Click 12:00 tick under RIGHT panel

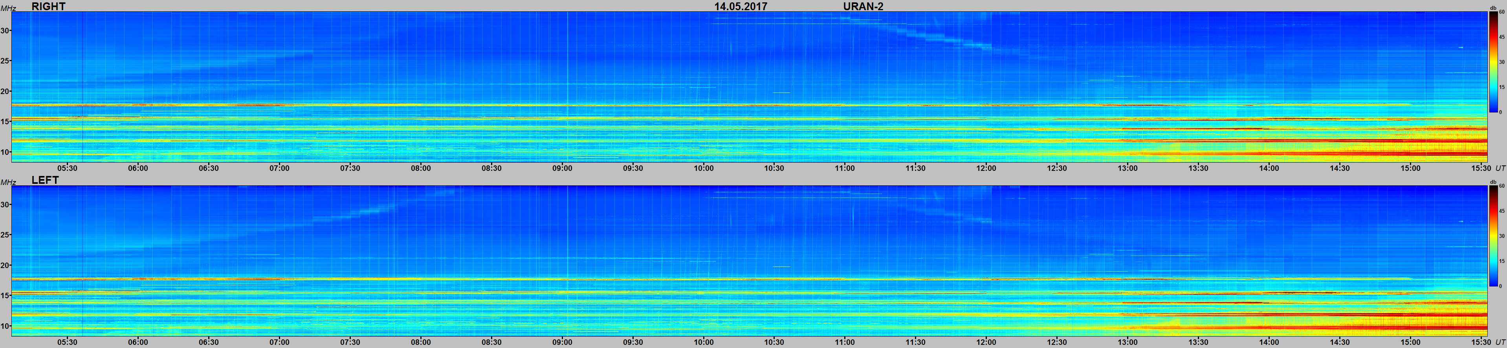[x=986, y=168]
